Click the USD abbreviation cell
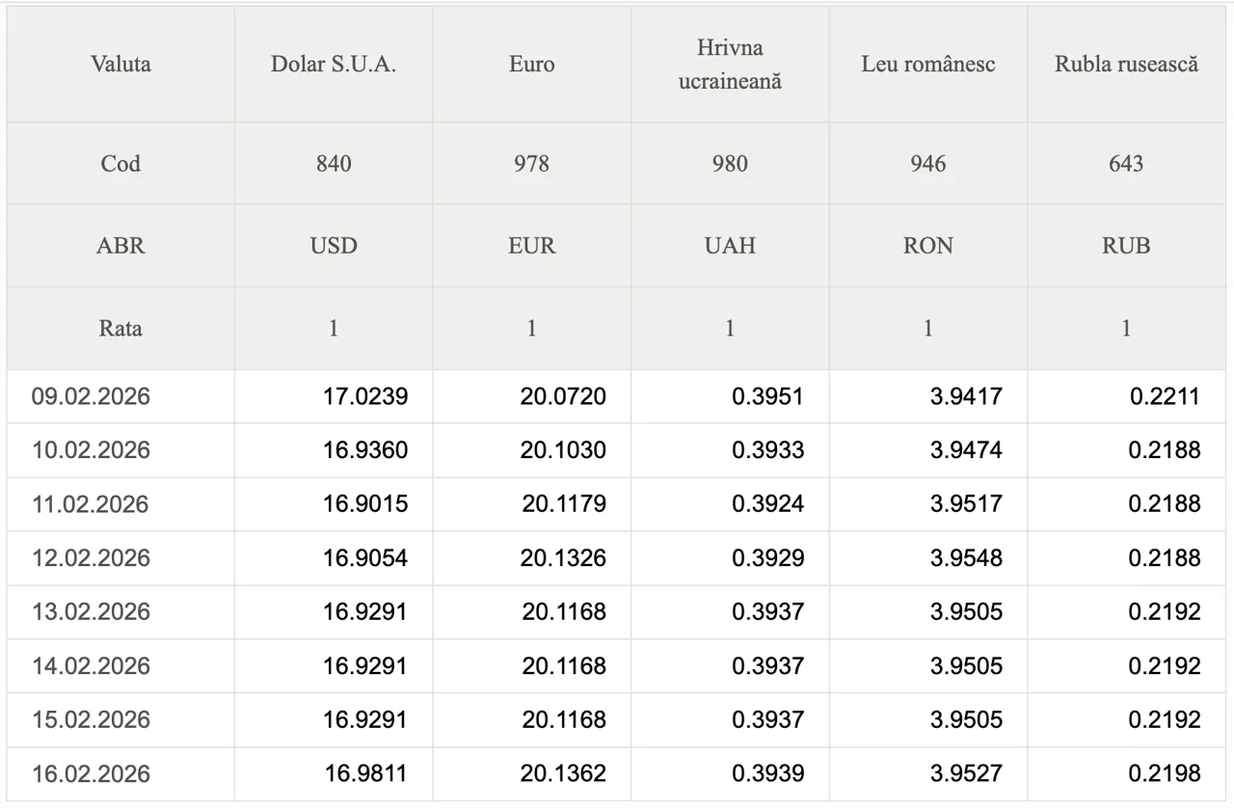This screenshot has width=1234, height=809. pos(334,246)
